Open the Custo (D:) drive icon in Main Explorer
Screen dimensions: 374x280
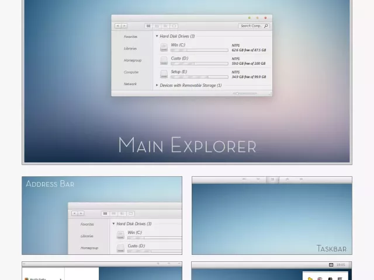pos(164,61)
